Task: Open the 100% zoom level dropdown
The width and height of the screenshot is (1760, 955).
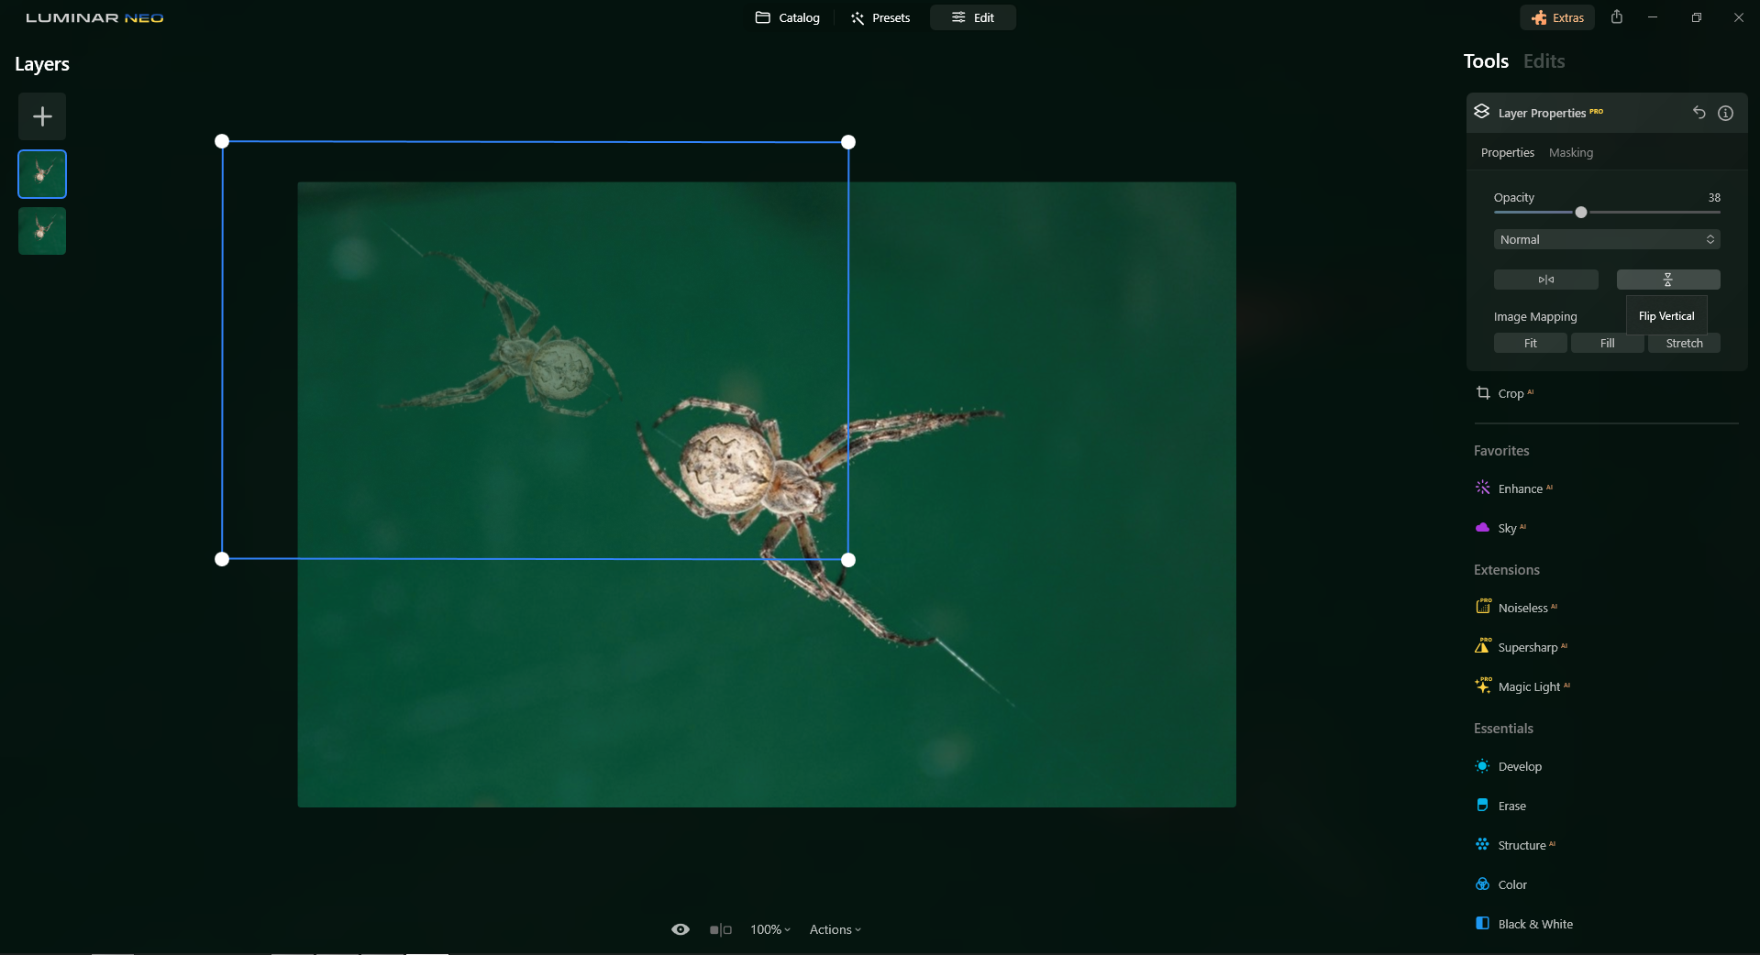Action: (770, 929)
